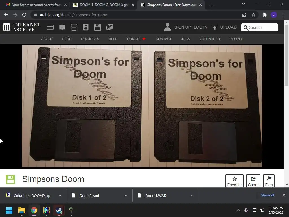Select the Simpsons Doom tab

click(171, 5)
